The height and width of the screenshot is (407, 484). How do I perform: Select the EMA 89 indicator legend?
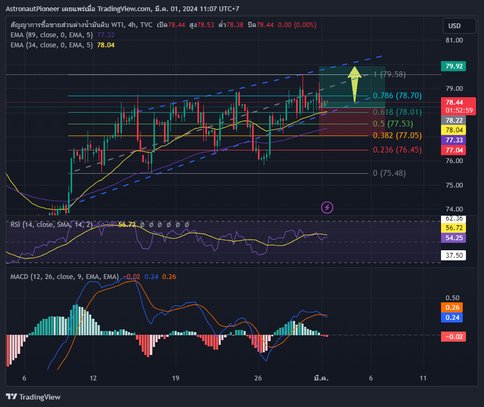click(62, 35)
